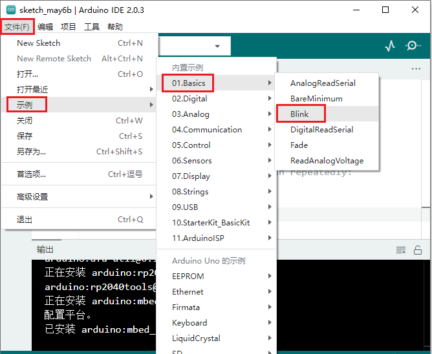The image size is (432, 354).
Task: Select 退出 to quit
Action: pyautogui.click(x=80, y=220)
